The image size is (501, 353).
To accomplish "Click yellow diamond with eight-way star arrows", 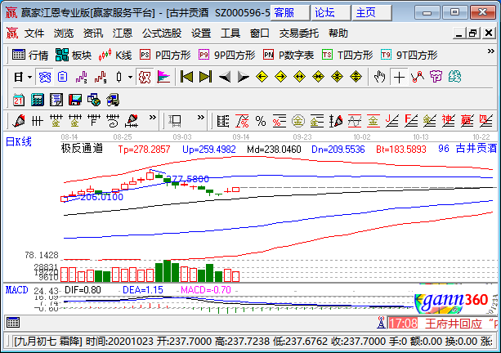I will pos(337,77).
